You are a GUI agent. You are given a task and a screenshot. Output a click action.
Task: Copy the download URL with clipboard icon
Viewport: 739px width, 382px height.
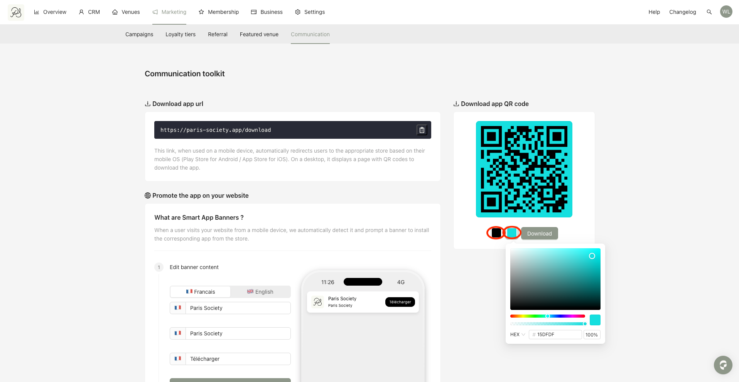[x=422, y=130]
